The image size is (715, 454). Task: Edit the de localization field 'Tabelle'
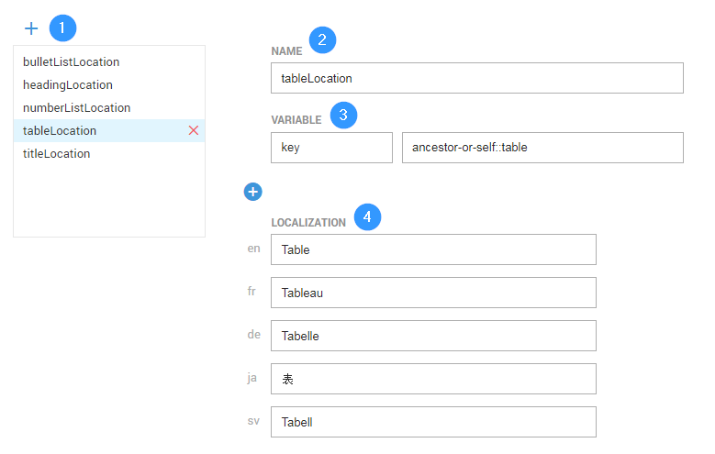(433, 336)
